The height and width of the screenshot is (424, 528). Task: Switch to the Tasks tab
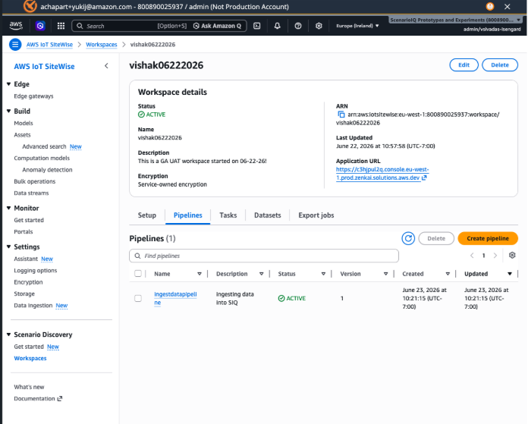[x=228, y=215]
